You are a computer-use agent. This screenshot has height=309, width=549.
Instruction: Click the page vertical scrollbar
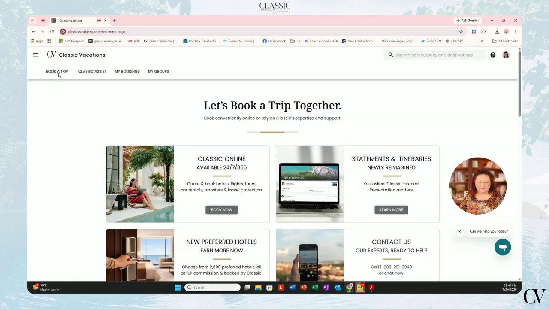[x=519, y=84]
